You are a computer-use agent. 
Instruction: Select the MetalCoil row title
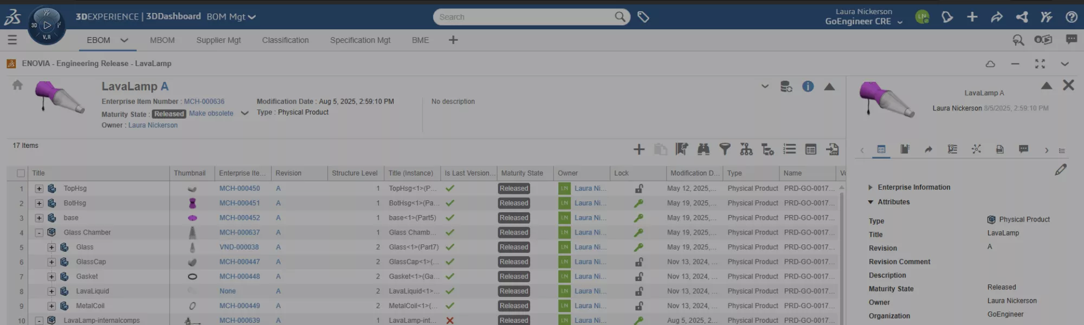pos(90,305)
